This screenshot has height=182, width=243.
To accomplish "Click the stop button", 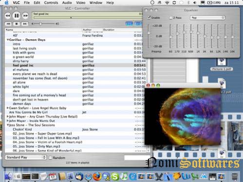I will click(x=17, y=24).
